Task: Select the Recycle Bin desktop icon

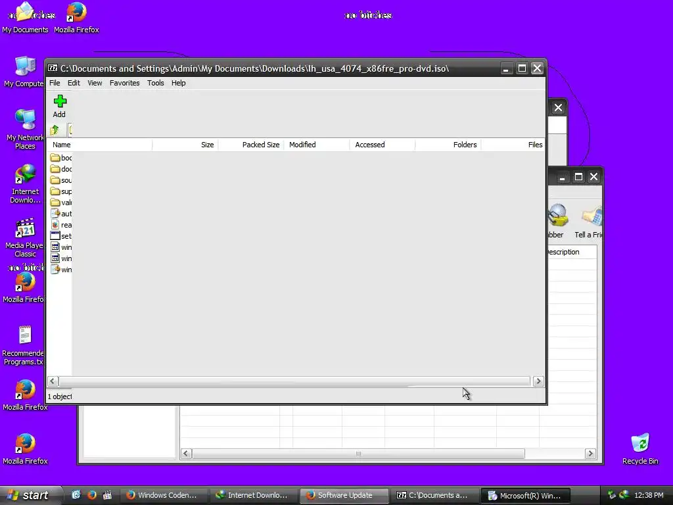Action: click(x=640, y=449)
